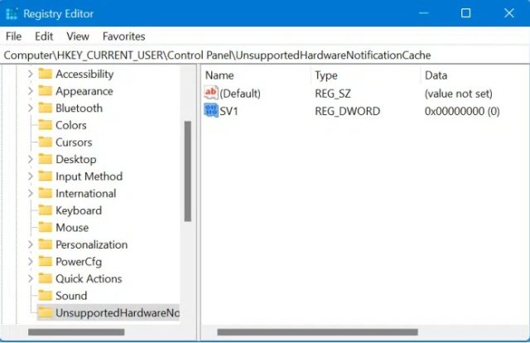The width and height of the screenshot is (530, 343).
Task: Select the Colors folder icon
Action: tap(46, 125)
